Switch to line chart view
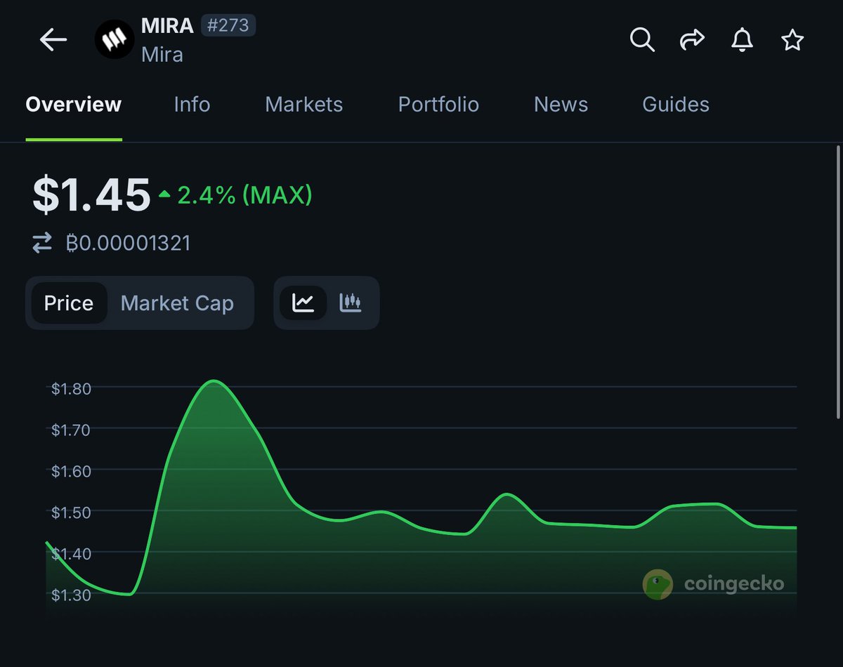 pos(303,303)
